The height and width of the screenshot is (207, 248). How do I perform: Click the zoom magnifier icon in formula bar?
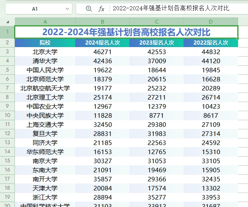pos(88,9)
